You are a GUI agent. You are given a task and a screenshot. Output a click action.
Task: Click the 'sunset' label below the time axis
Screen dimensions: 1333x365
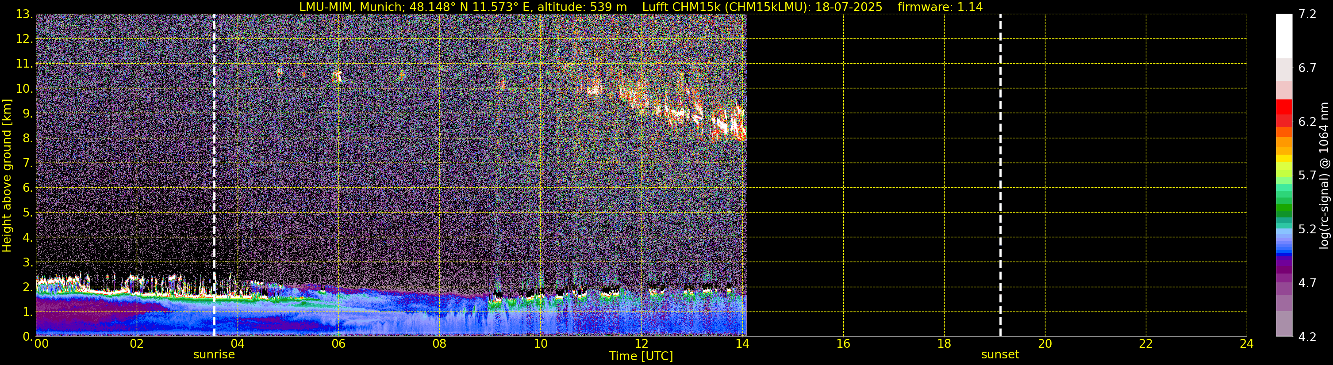(1000, 355)
